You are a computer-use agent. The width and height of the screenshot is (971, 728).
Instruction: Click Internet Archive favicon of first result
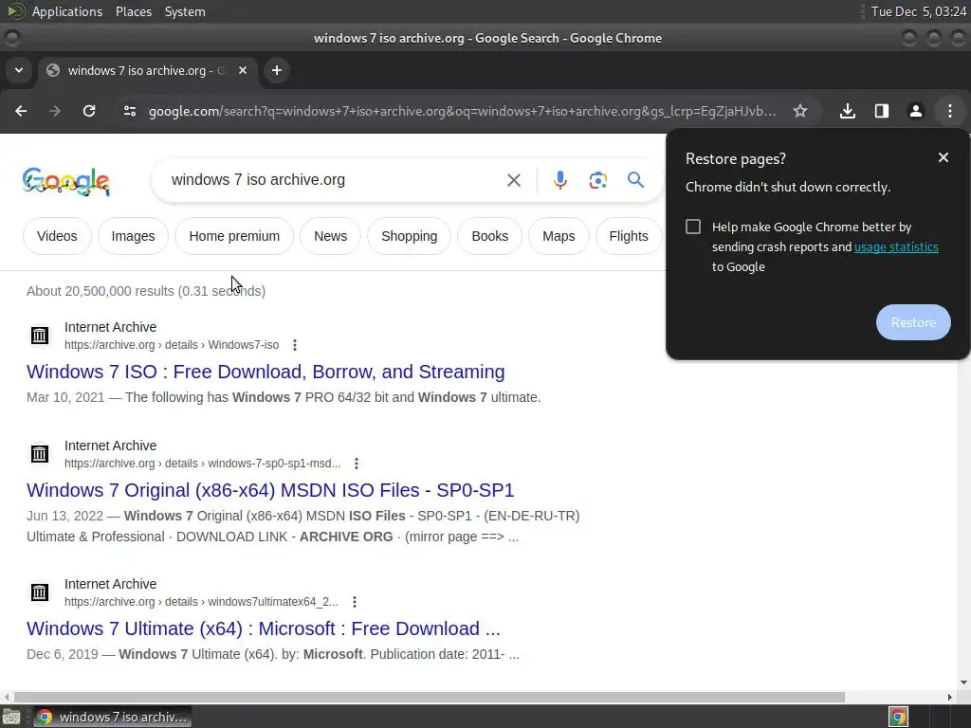coord(40,335)
